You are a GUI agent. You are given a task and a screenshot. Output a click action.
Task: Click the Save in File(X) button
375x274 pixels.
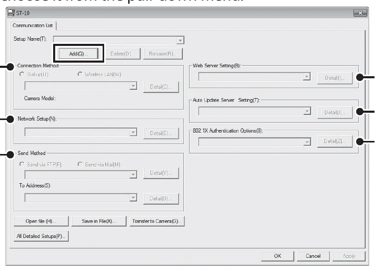click(x=99, y=221)
